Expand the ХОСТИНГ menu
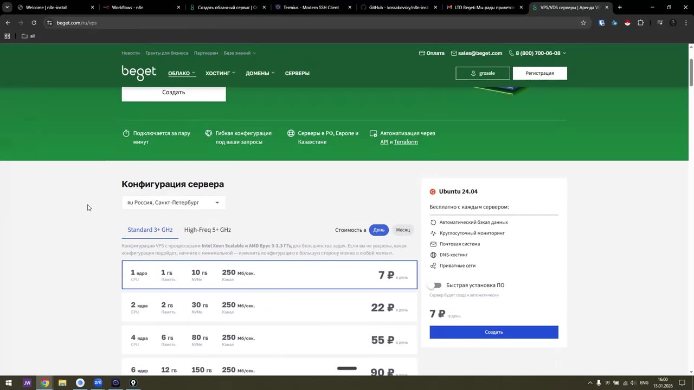 [x=220, y=73]
